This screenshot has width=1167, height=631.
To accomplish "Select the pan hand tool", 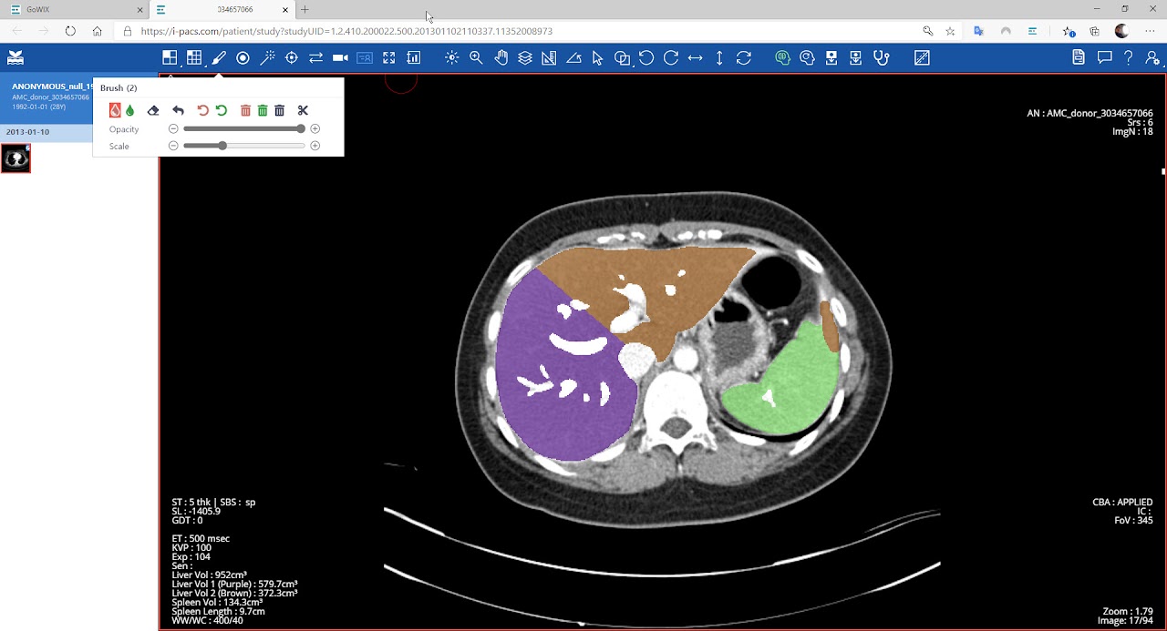I will (x=501, y=58).
